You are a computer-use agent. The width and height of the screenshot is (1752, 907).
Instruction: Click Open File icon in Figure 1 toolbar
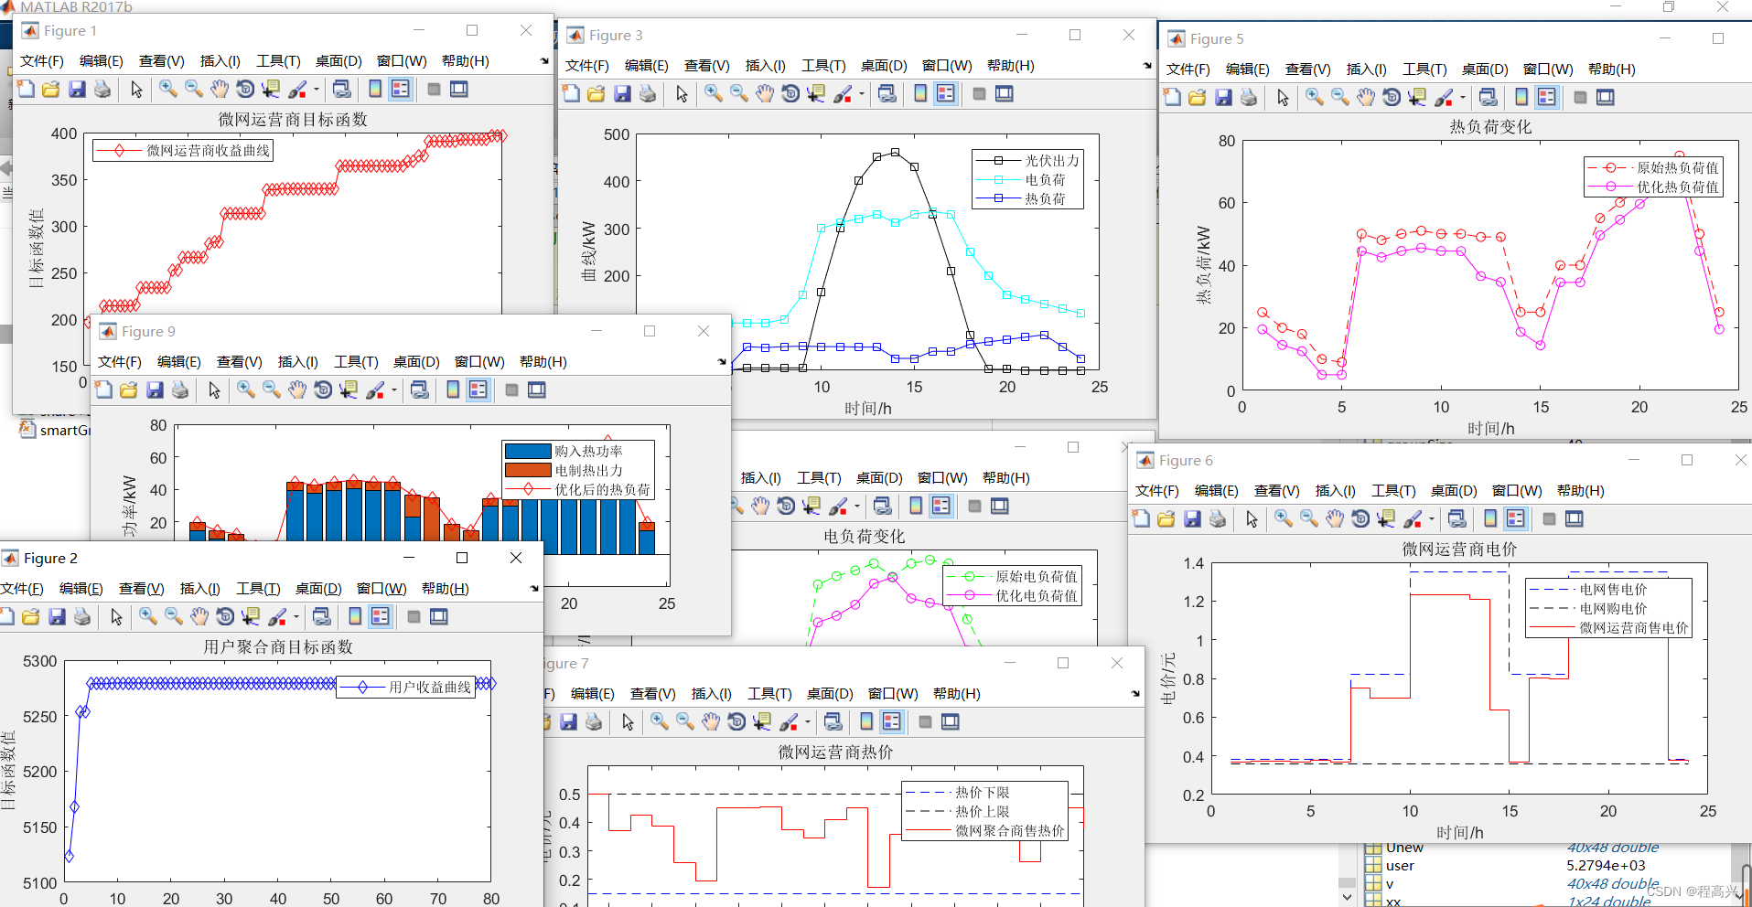coord(51,89)
